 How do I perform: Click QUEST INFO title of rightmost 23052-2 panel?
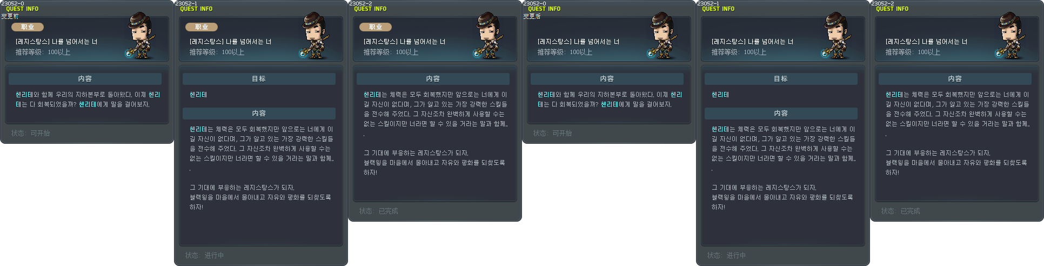[x=892, y=9]
